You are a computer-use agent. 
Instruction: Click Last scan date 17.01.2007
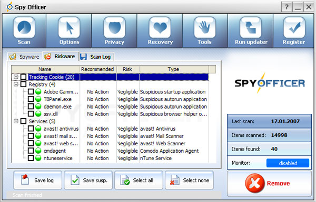pyautogui.click(x=285, y=121)
